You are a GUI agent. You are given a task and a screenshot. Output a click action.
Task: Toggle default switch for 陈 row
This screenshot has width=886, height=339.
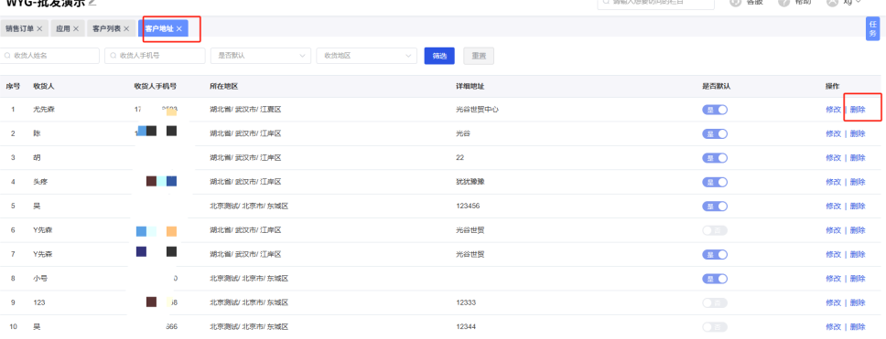tap(715, 133)
